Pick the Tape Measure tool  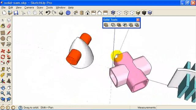point(3,69)
